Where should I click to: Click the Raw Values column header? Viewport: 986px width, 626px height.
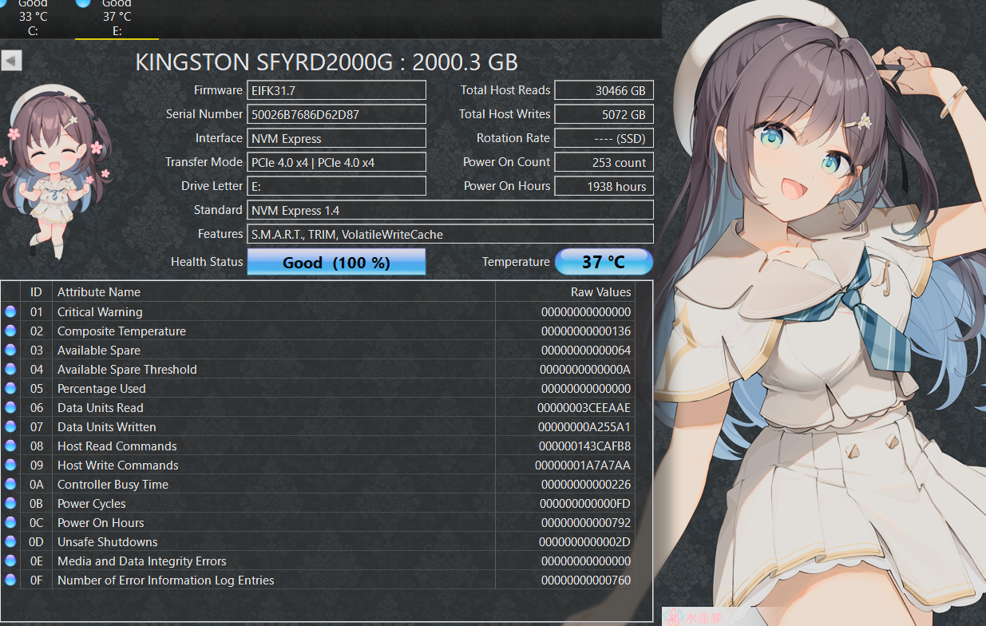point(565,292)
